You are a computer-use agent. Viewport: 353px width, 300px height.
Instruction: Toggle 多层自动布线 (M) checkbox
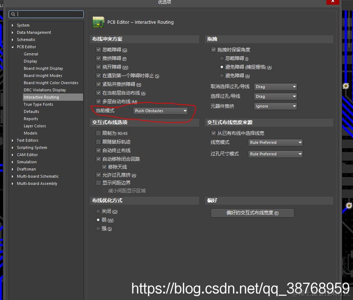pos(98,101)
